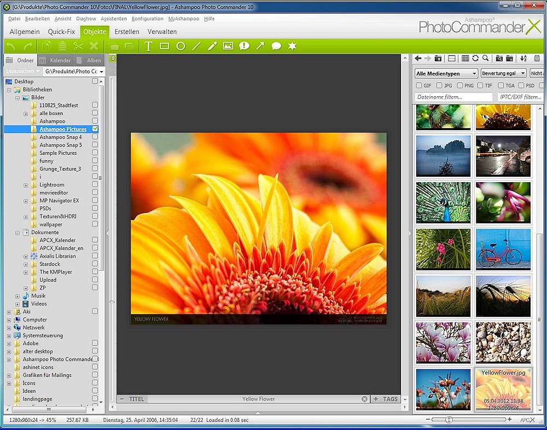Click the star shape tool
The height and width of the screenshot is (430, 547).
tap(293, 47)
